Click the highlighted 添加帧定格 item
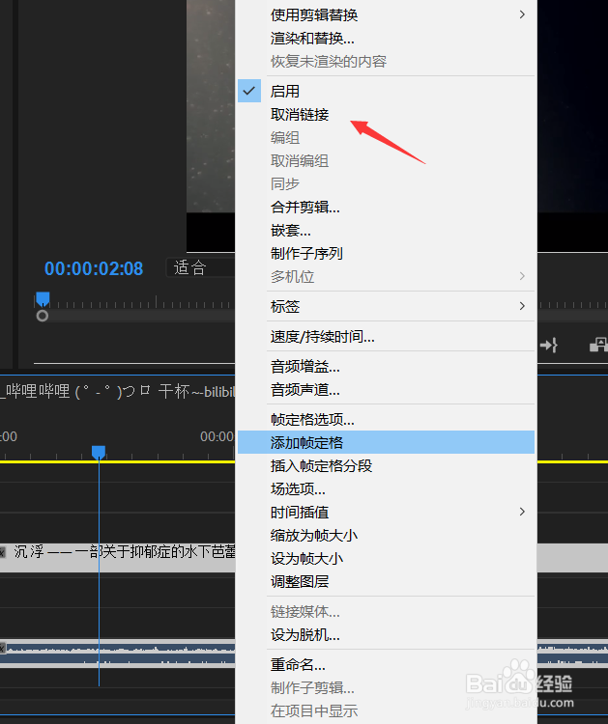Screen dimensions: 608x724 coord(386,442)
